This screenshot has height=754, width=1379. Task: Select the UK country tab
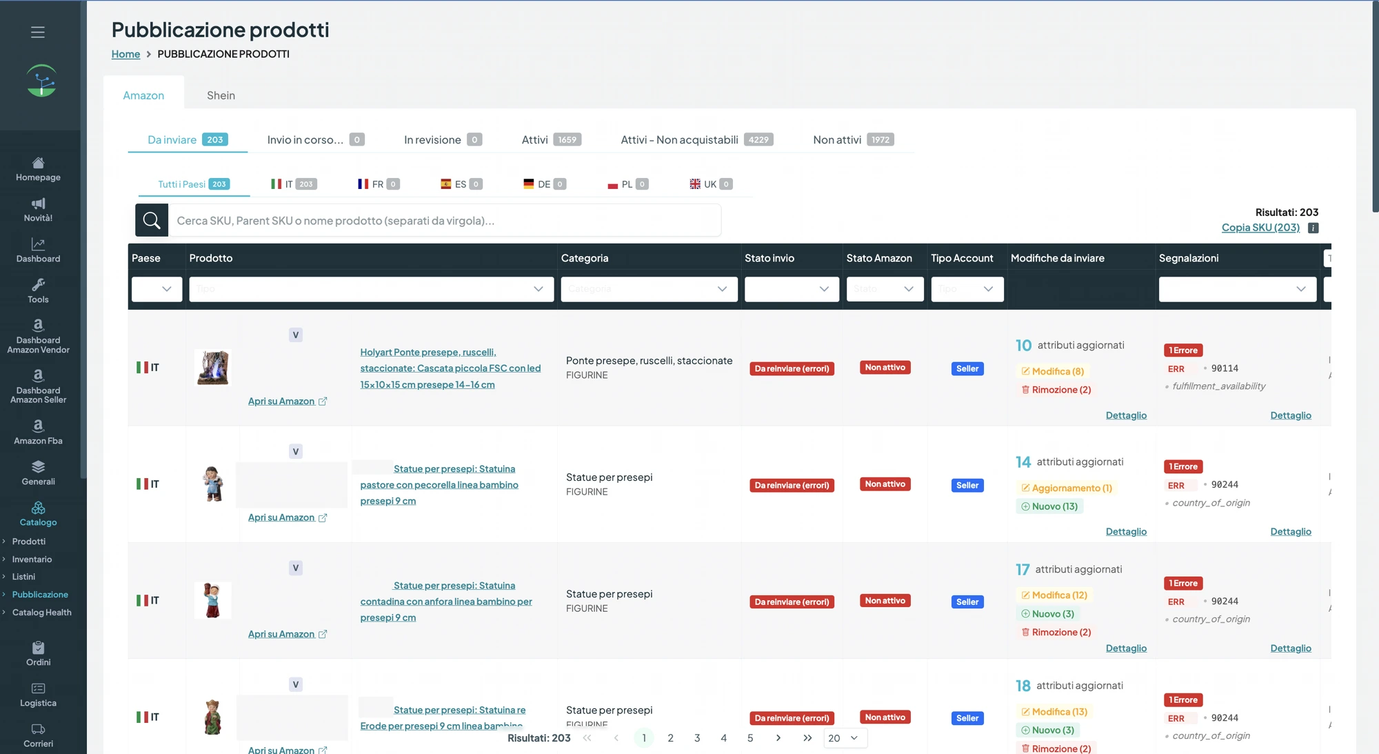[x=711, y=184]
